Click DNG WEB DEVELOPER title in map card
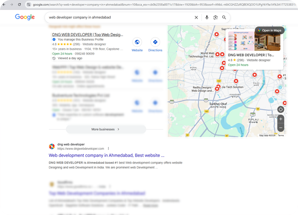Viewport: 298px width, 215px height. click(251, 55)
